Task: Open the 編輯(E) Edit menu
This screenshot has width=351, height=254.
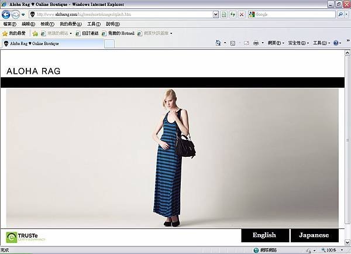Action: click(x=28, y=24)
